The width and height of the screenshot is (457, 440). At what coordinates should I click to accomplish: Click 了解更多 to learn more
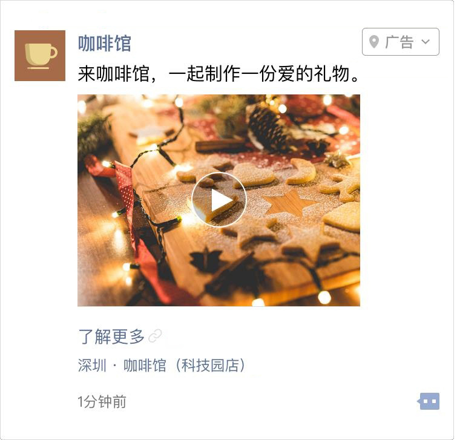[111, 337]
